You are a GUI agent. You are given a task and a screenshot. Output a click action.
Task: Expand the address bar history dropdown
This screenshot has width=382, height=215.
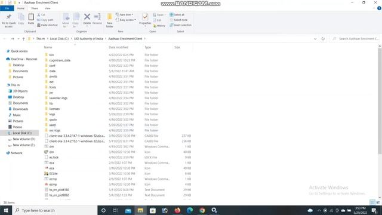pos(315,39)
